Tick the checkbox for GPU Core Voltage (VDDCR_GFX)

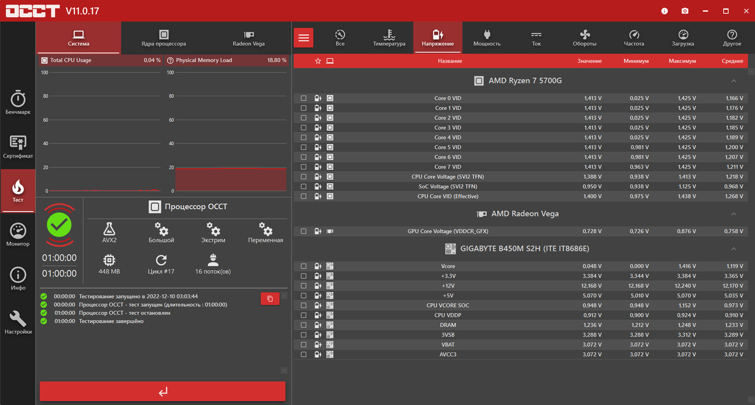(304, 231)
